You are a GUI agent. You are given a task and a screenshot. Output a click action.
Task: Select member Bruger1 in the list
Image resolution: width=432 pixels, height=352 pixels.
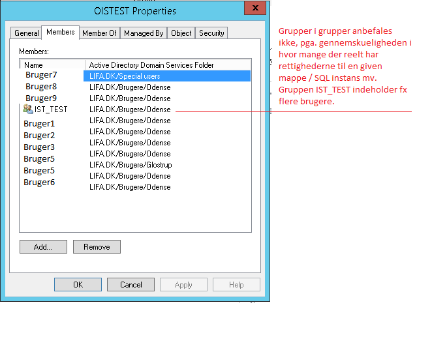39,123
